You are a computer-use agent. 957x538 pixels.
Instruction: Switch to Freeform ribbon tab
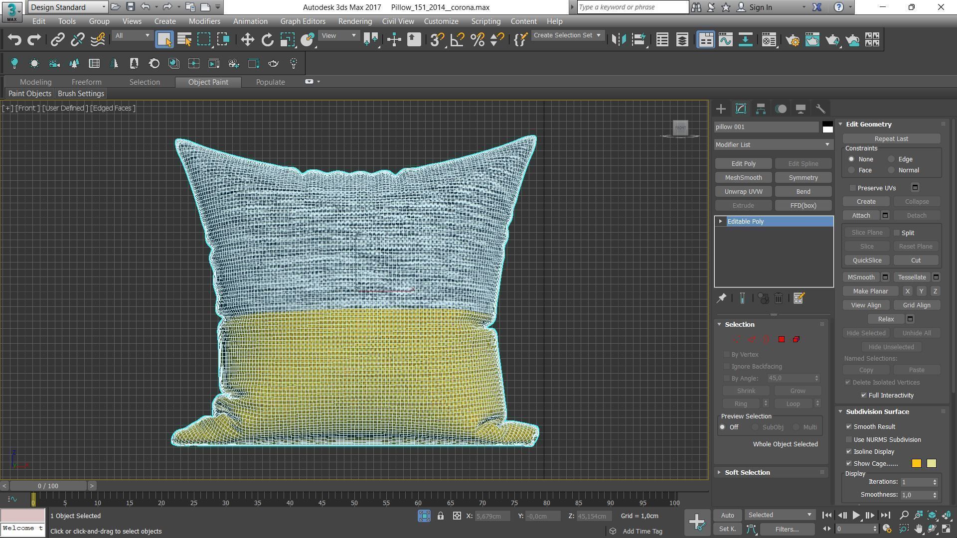(86, 82)
